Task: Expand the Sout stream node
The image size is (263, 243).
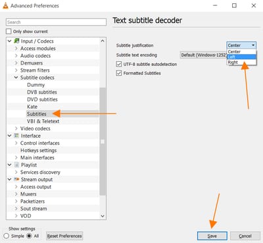Action: tap(16, 209)
